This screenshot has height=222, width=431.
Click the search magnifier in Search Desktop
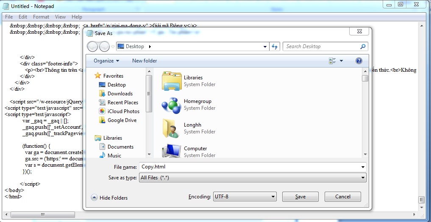click(363, 46)
